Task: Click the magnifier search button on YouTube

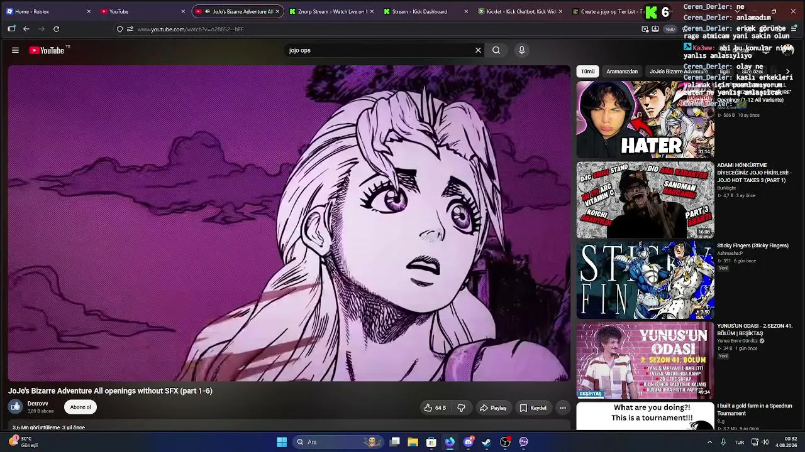Action: pos(496,50)
